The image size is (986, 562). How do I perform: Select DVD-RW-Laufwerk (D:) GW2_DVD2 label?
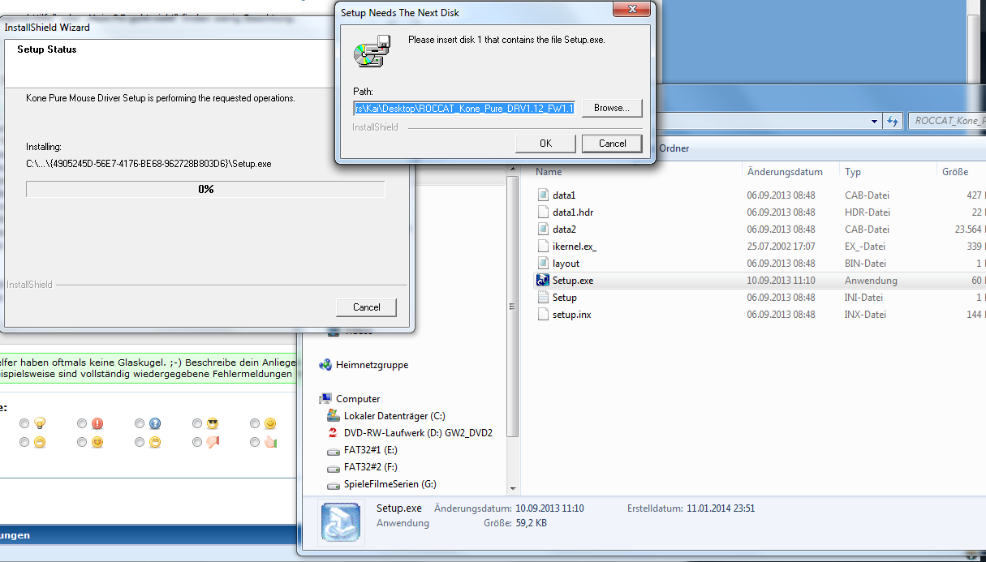[418, 432]
